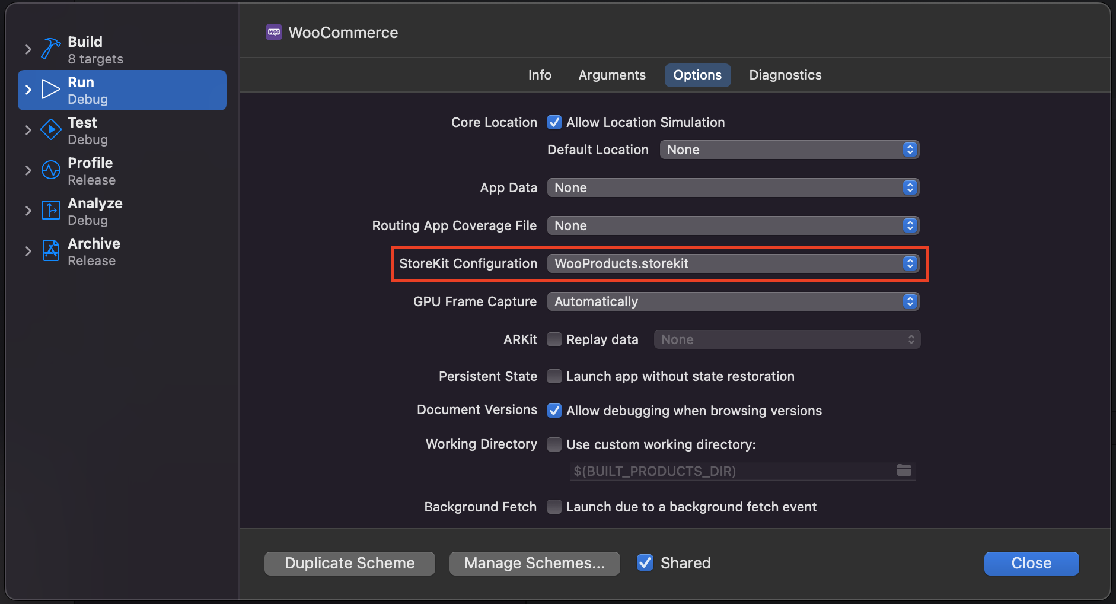This screenshot has height=604, width=1116.
Task: Expand the Run action disclosure chevron
Action: point(28,90)
